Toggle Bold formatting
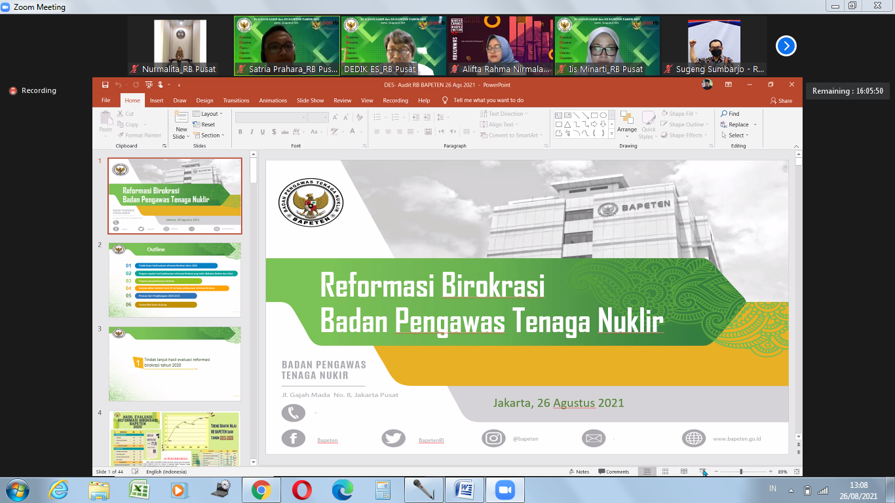Screen dimensions: 895x503 click(x=240, y=132)
